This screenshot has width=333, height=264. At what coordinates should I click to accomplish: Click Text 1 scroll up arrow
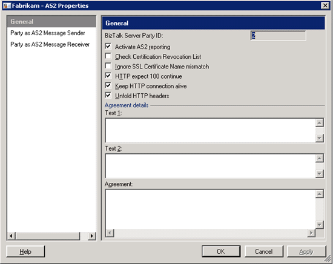[x=320, y=123]
